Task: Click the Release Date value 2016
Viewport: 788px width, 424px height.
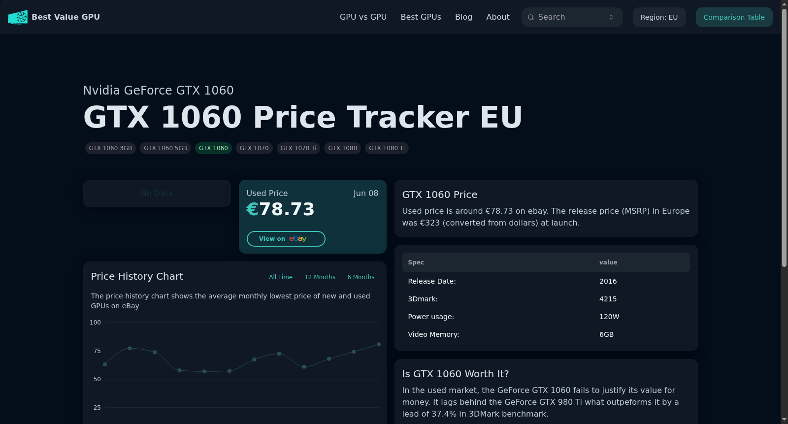Action: [x=608, y=281]
